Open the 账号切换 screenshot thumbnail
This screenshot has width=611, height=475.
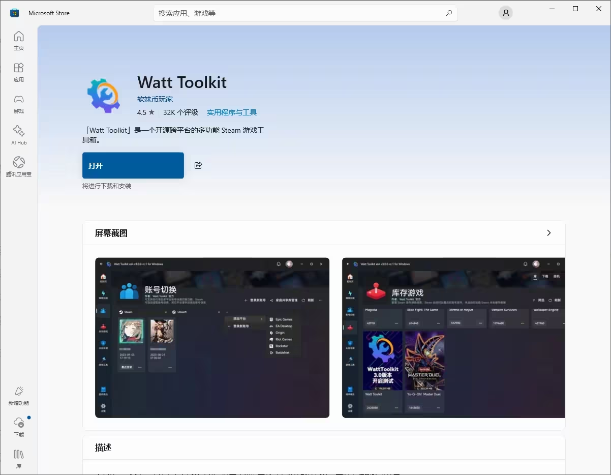212,338
